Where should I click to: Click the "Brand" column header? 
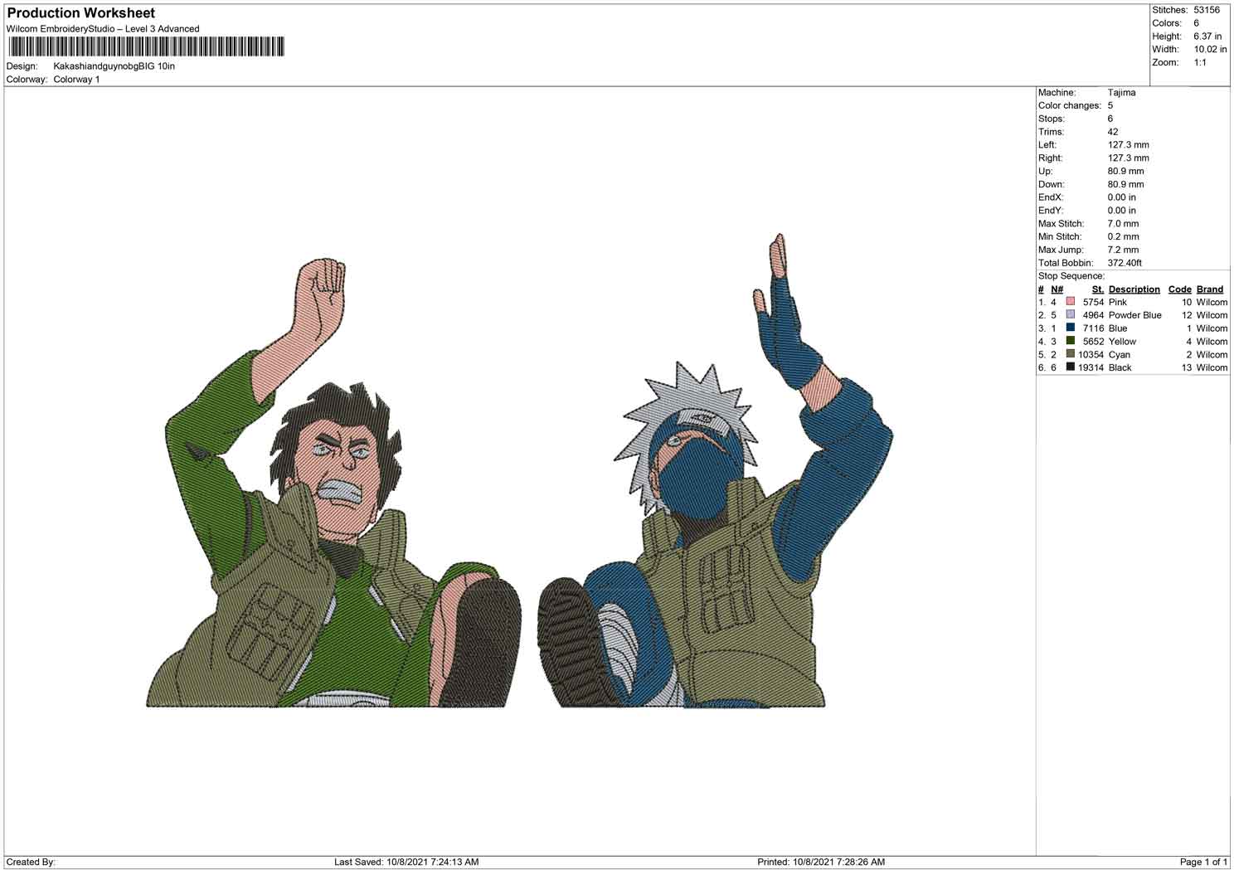pos(1210,289)
